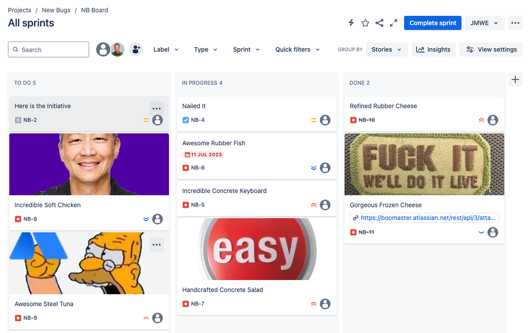Click the task type icon on NB-4
Screen dimensions: 529x333
point(185,120)
